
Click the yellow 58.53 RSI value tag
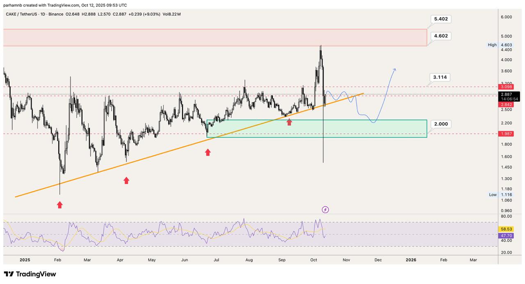(x=506, y=229)
